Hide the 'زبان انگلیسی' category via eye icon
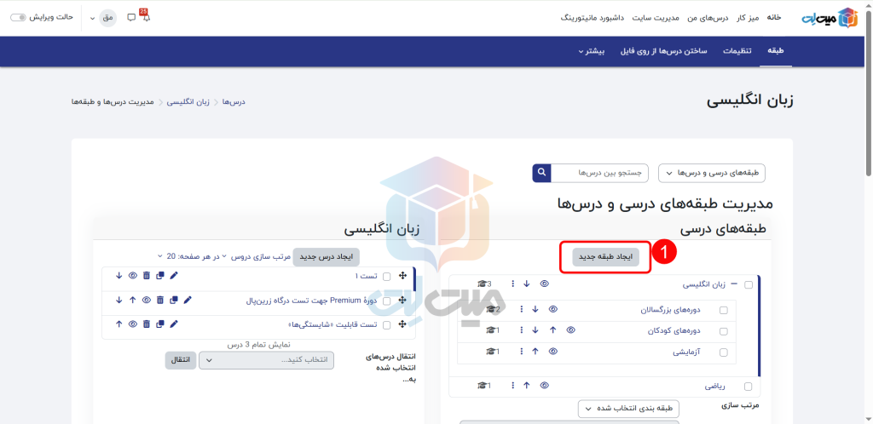Viewport: 873px width, 424px height. pos(545,284)
